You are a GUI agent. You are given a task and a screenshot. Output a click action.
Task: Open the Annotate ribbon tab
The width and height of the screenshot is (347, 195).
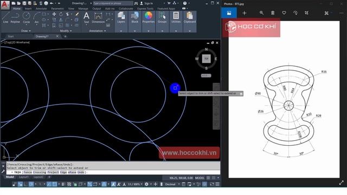pyautogui.click(x=41, y=9)
